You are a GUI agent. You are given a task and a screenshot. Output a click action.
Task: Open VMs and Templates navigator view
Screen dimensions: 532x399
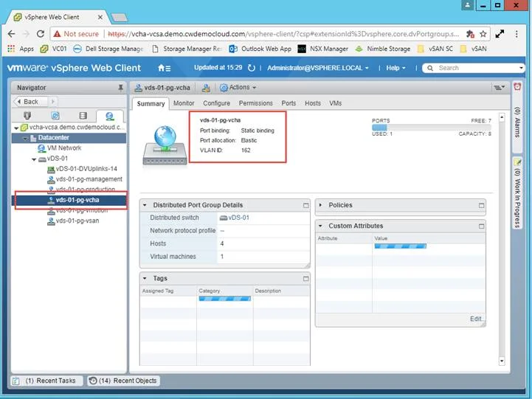click(55, 116)
